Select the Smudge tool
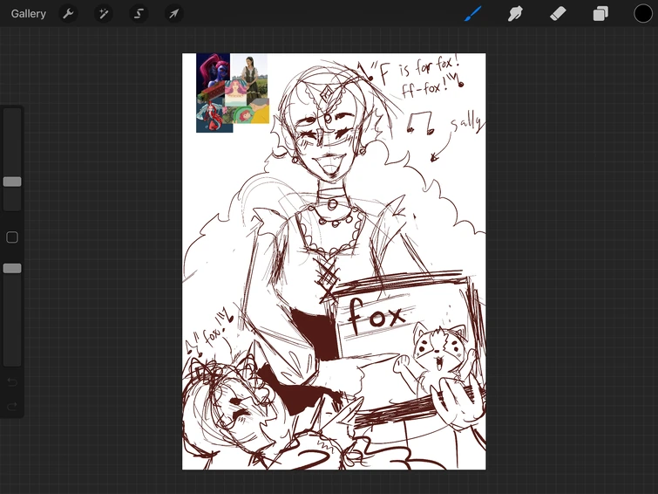Image resolution: width=658 pixels, height=494 pixels. 515,14
